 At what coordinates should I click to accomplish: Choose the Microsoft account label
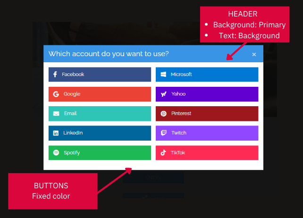point(181,75)
